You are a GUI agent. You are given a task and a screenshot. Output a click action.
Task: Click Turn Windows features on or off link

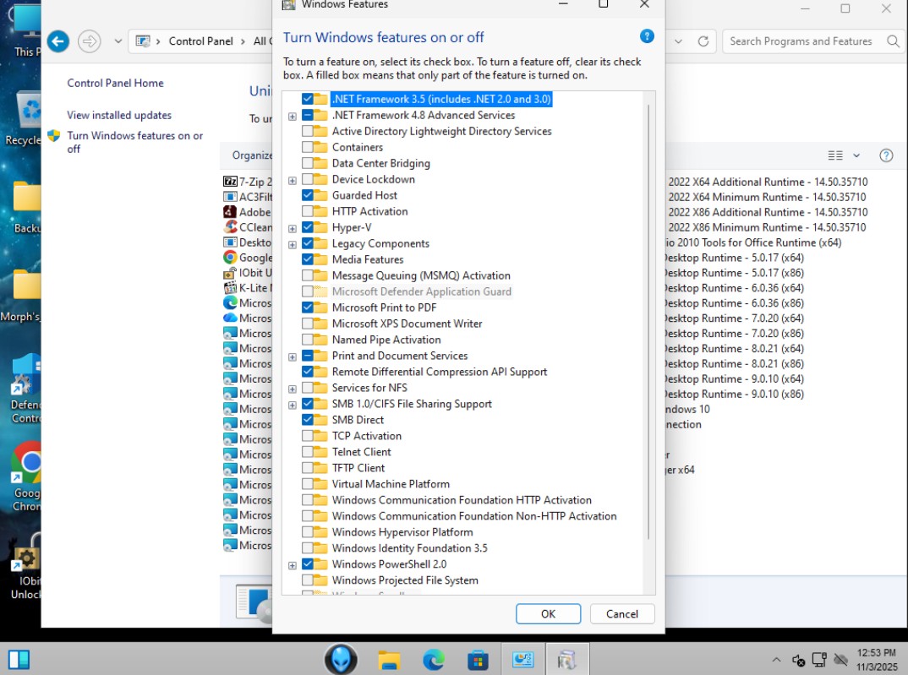coord(135,142)
